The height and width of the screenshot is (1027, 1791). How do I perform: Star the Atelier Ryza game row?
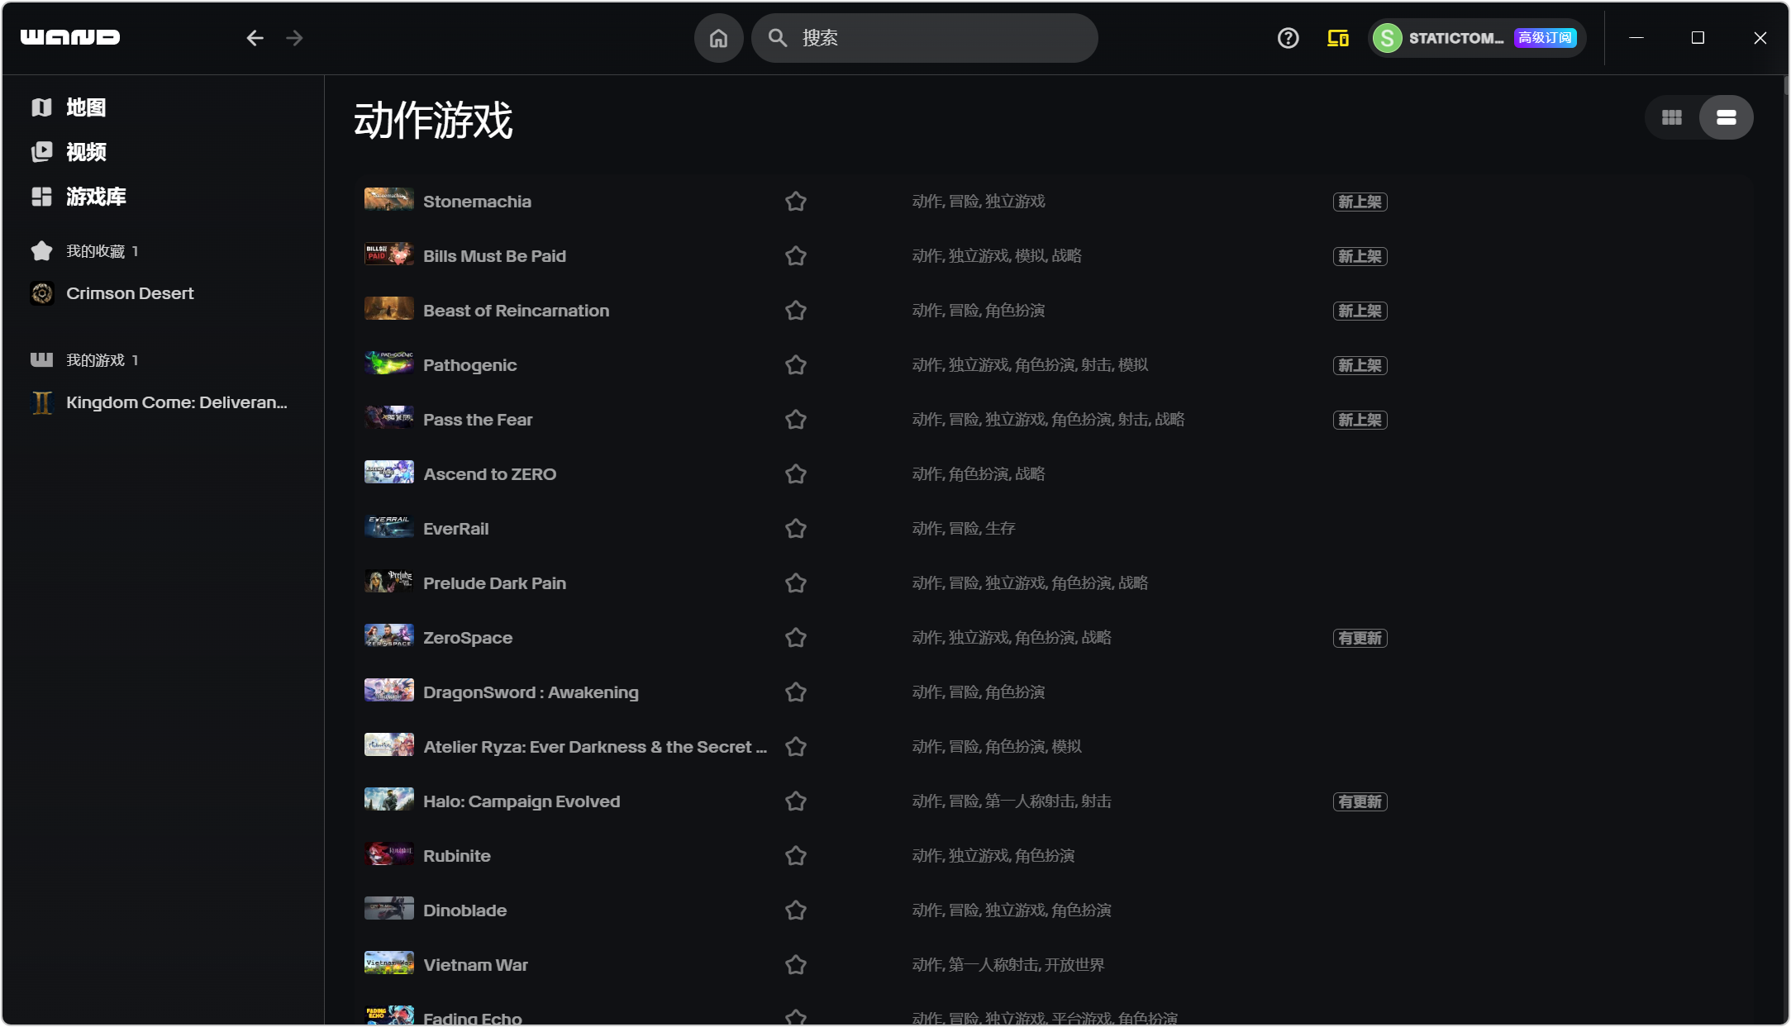click(x=796, y=747)
